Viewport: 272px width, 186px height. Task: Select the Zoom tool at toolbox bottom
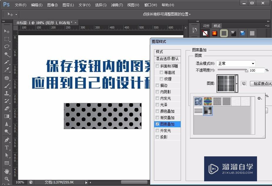click(6, 179)
